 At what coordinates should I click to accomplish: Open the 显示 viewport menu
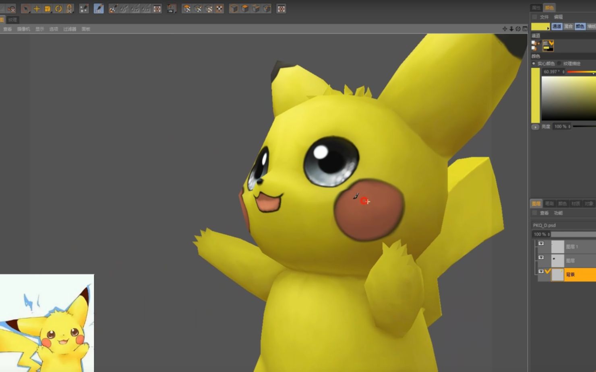(x=39, y=29)
